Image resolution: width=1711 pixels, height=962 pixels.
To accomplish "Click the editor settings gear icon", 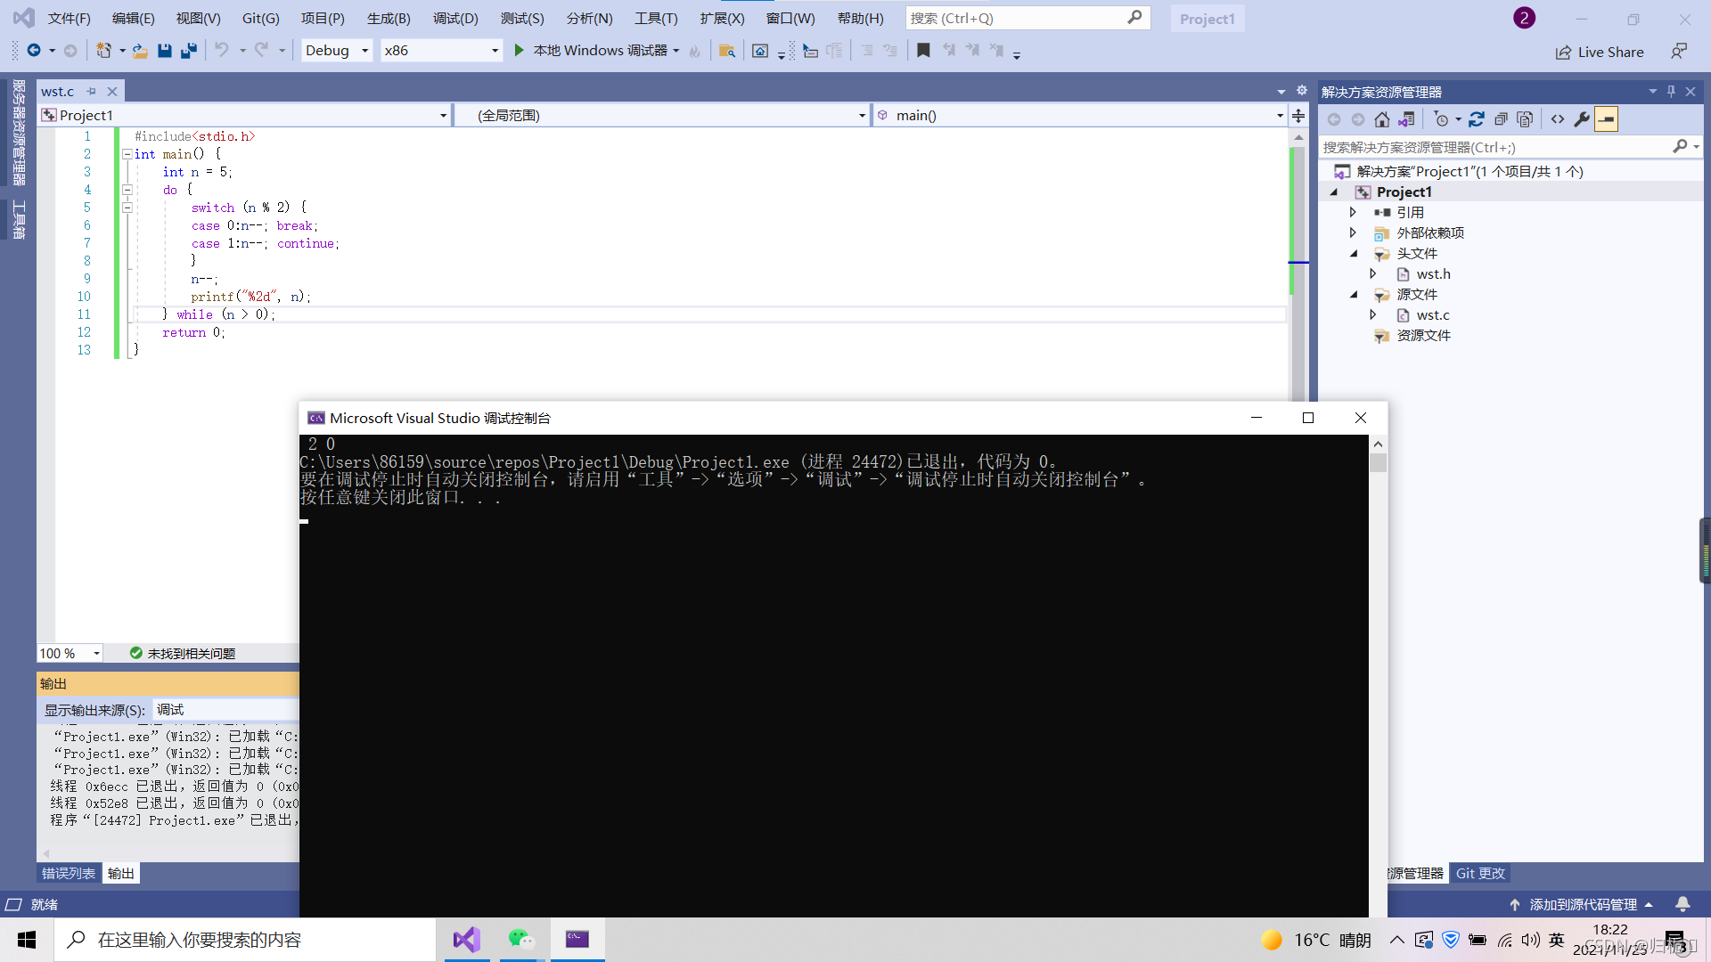I will 1302,91.
